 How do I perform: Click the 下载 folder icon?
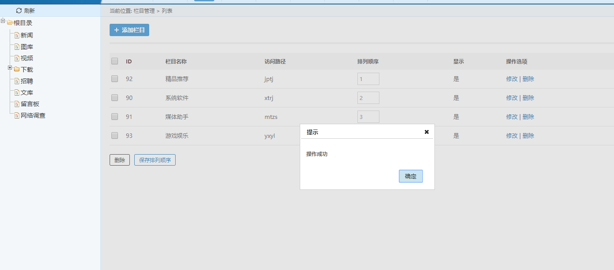click(17, 69)
